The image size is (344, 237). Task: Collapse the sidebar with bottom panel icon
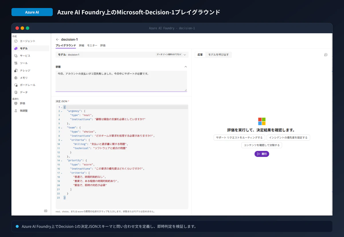coord(46,211)
